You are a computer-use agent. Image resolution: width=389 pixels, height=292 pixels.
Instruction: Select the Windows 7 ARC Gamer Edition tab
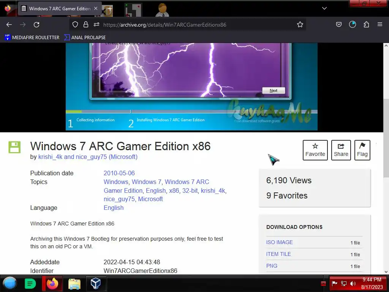(60, 9)
